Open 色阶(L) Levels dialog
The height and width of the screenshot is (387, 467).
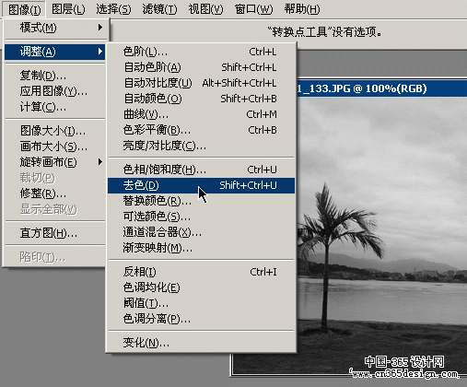201,52
